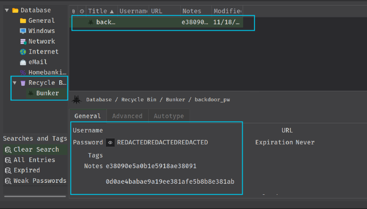Toggle password visibility with eye icon
367x209 pixels.
tap(110, 143)
